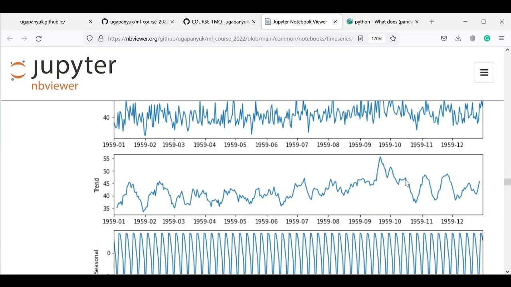Open the Pocket save icon

(444, 39)
